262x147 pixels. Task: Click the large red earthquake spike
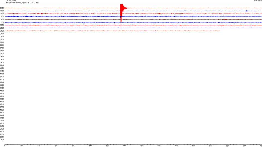(121, 8)
